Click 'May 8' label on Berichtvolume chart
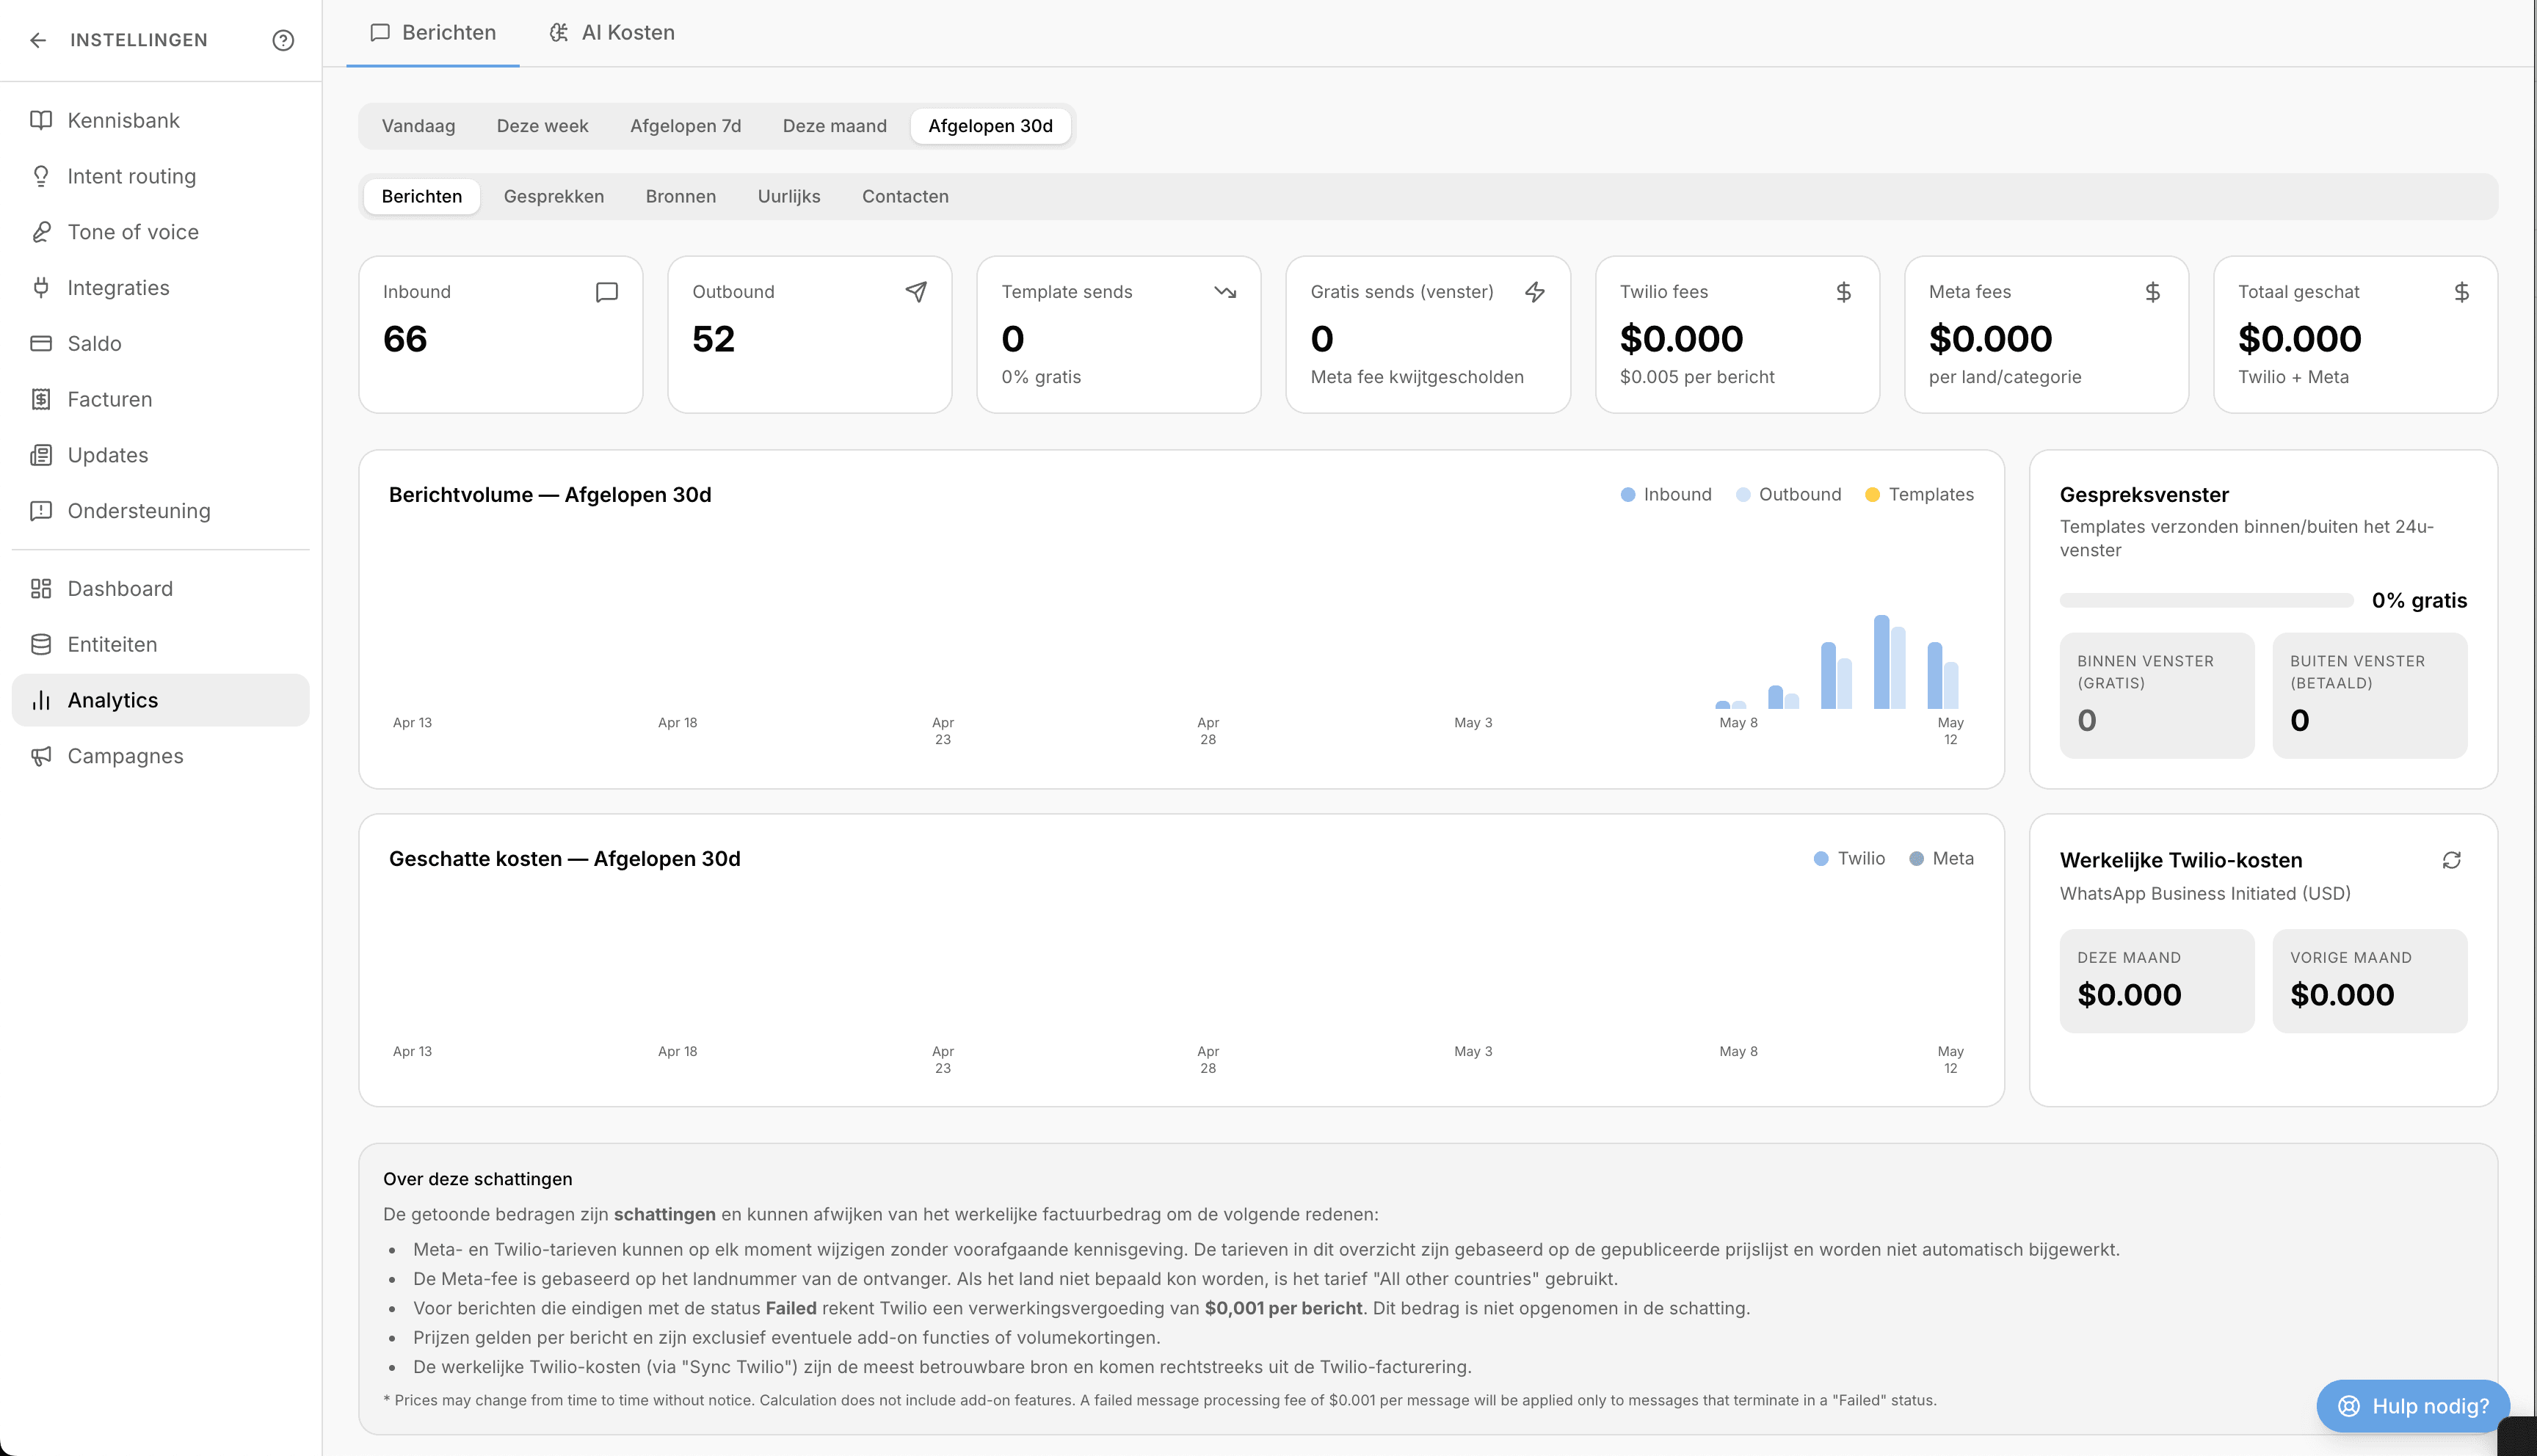2537x1456 pixels. coord(1738,723)
